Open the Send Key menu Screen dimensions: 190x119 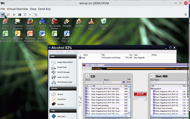(x=44, y=9)
